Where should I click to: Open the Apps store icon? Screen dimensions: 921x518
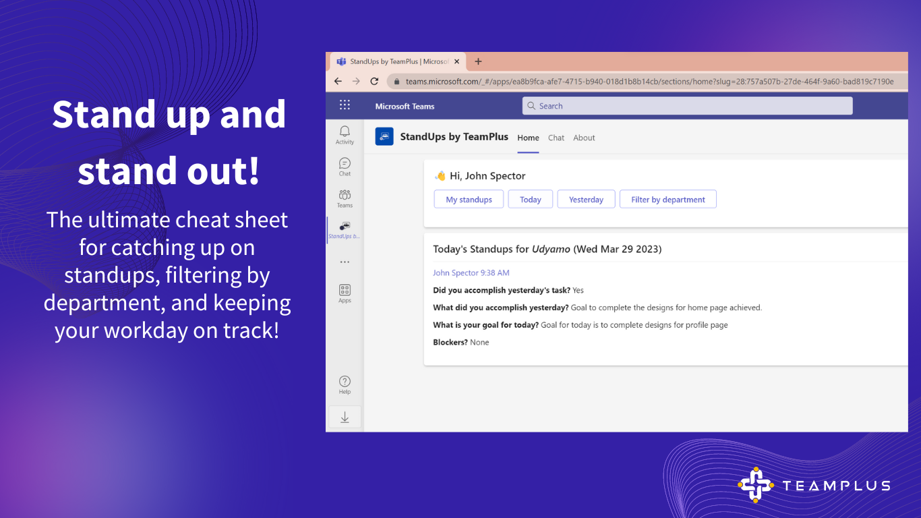pos(345,293)
